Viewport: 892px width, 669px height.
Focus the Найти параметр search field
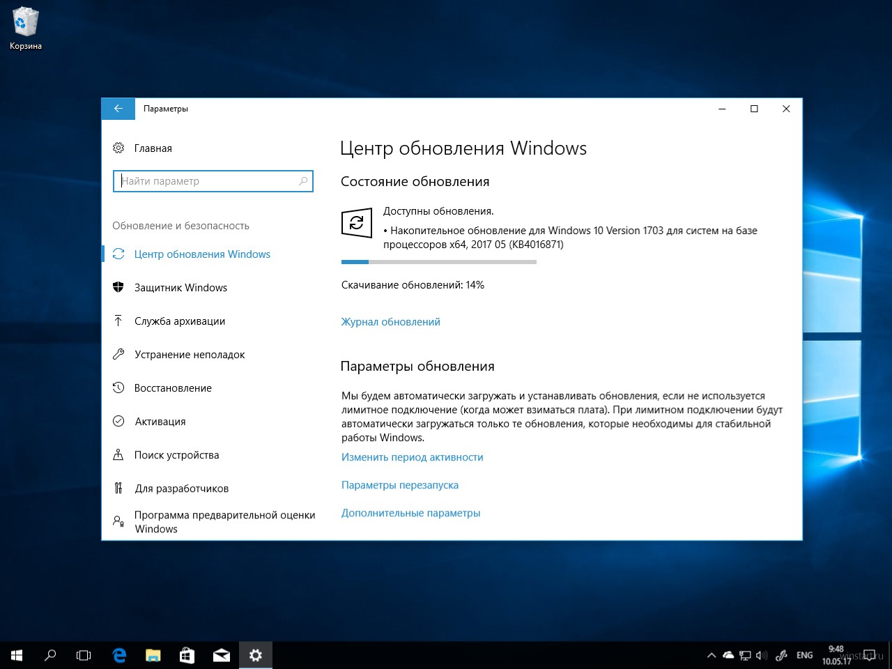click(x=213, y=181)
